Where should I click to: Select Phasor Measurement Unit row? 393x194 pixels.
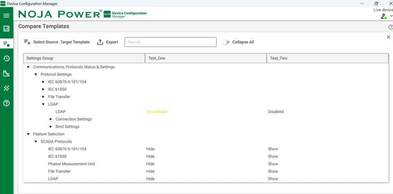[206, 164]
